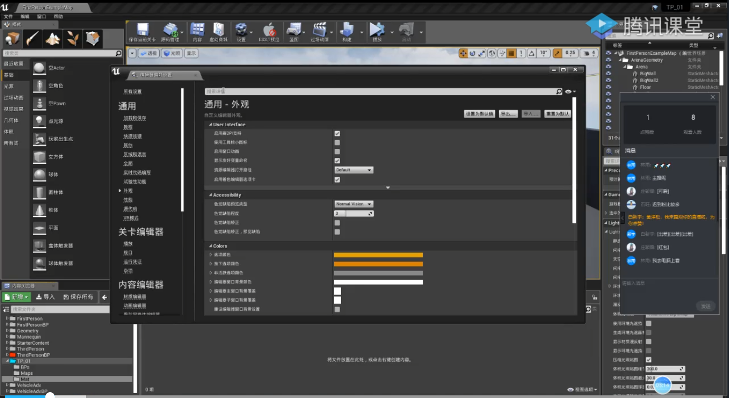The image size is (729, 398).
Task: Select the translate gizmo icon in viewport
Action: pos(463,53)
